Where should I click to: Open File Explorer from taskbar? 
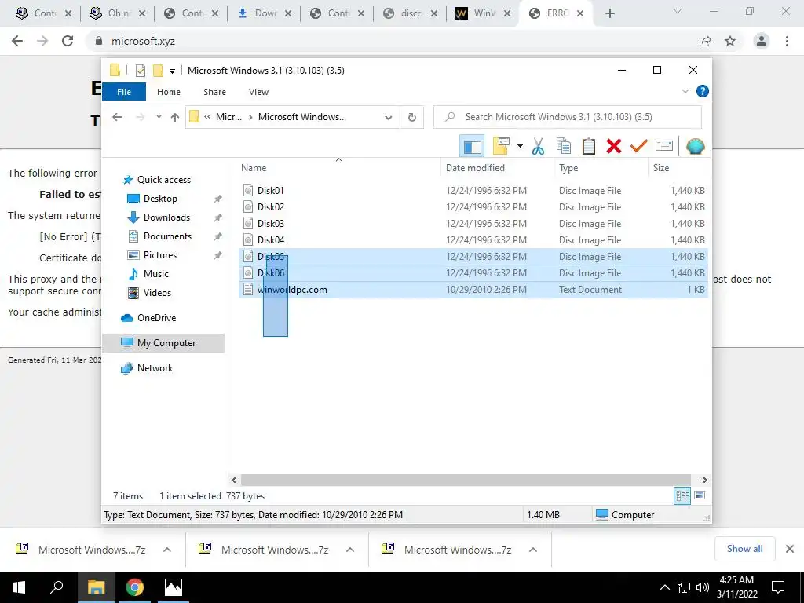(x=96, y=587)
